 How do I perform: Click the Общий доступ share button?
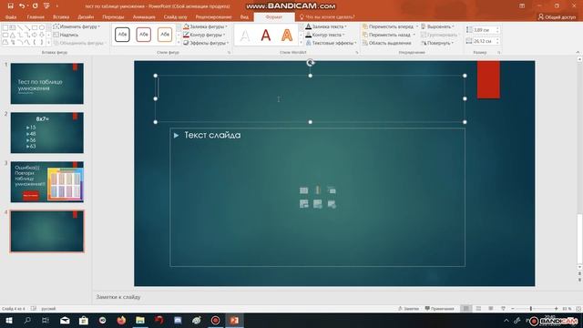[x=557, y=17]
